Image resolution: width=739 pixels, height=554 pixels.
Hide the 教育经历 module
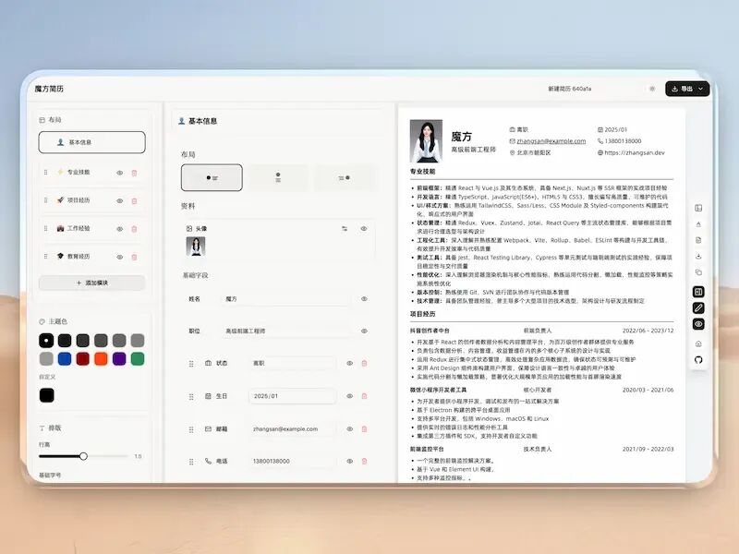(x=120, y=258)
